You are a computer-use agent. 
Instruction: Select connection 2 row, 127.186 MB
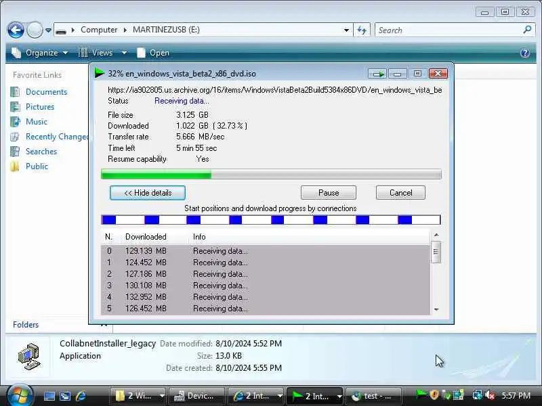[265, 274]
